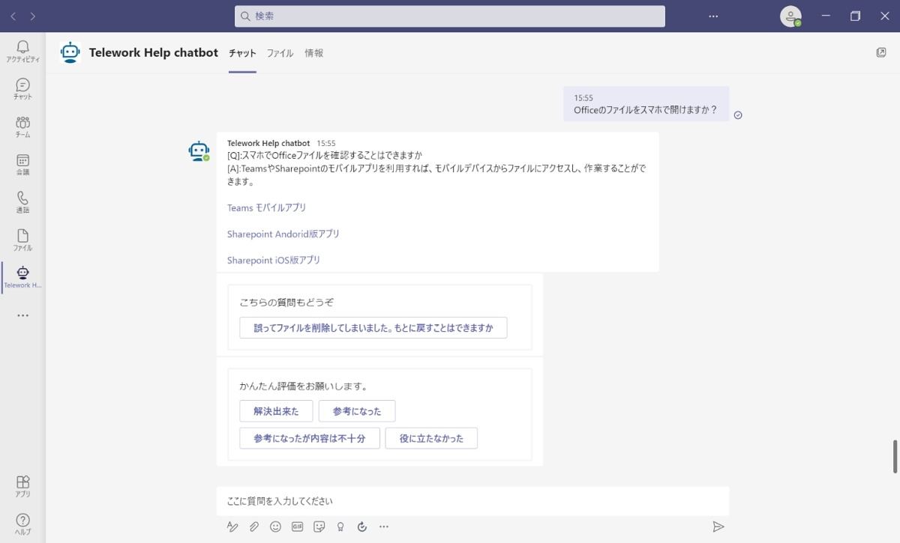This screenshot has width=900, height=543.
Task: Click suggested question about deleted files
Action: [x=373, y=328]
